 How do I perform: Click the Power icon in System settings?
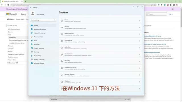(x=62, y=21)
